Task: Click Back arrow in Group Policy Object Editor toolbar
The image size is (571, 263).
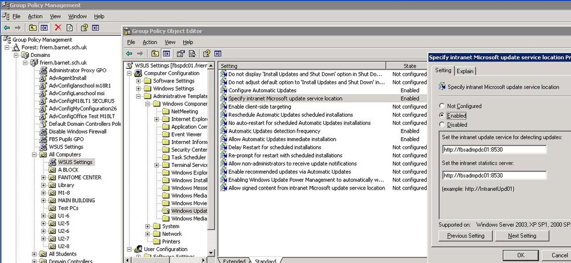Action: coord(129,54)
